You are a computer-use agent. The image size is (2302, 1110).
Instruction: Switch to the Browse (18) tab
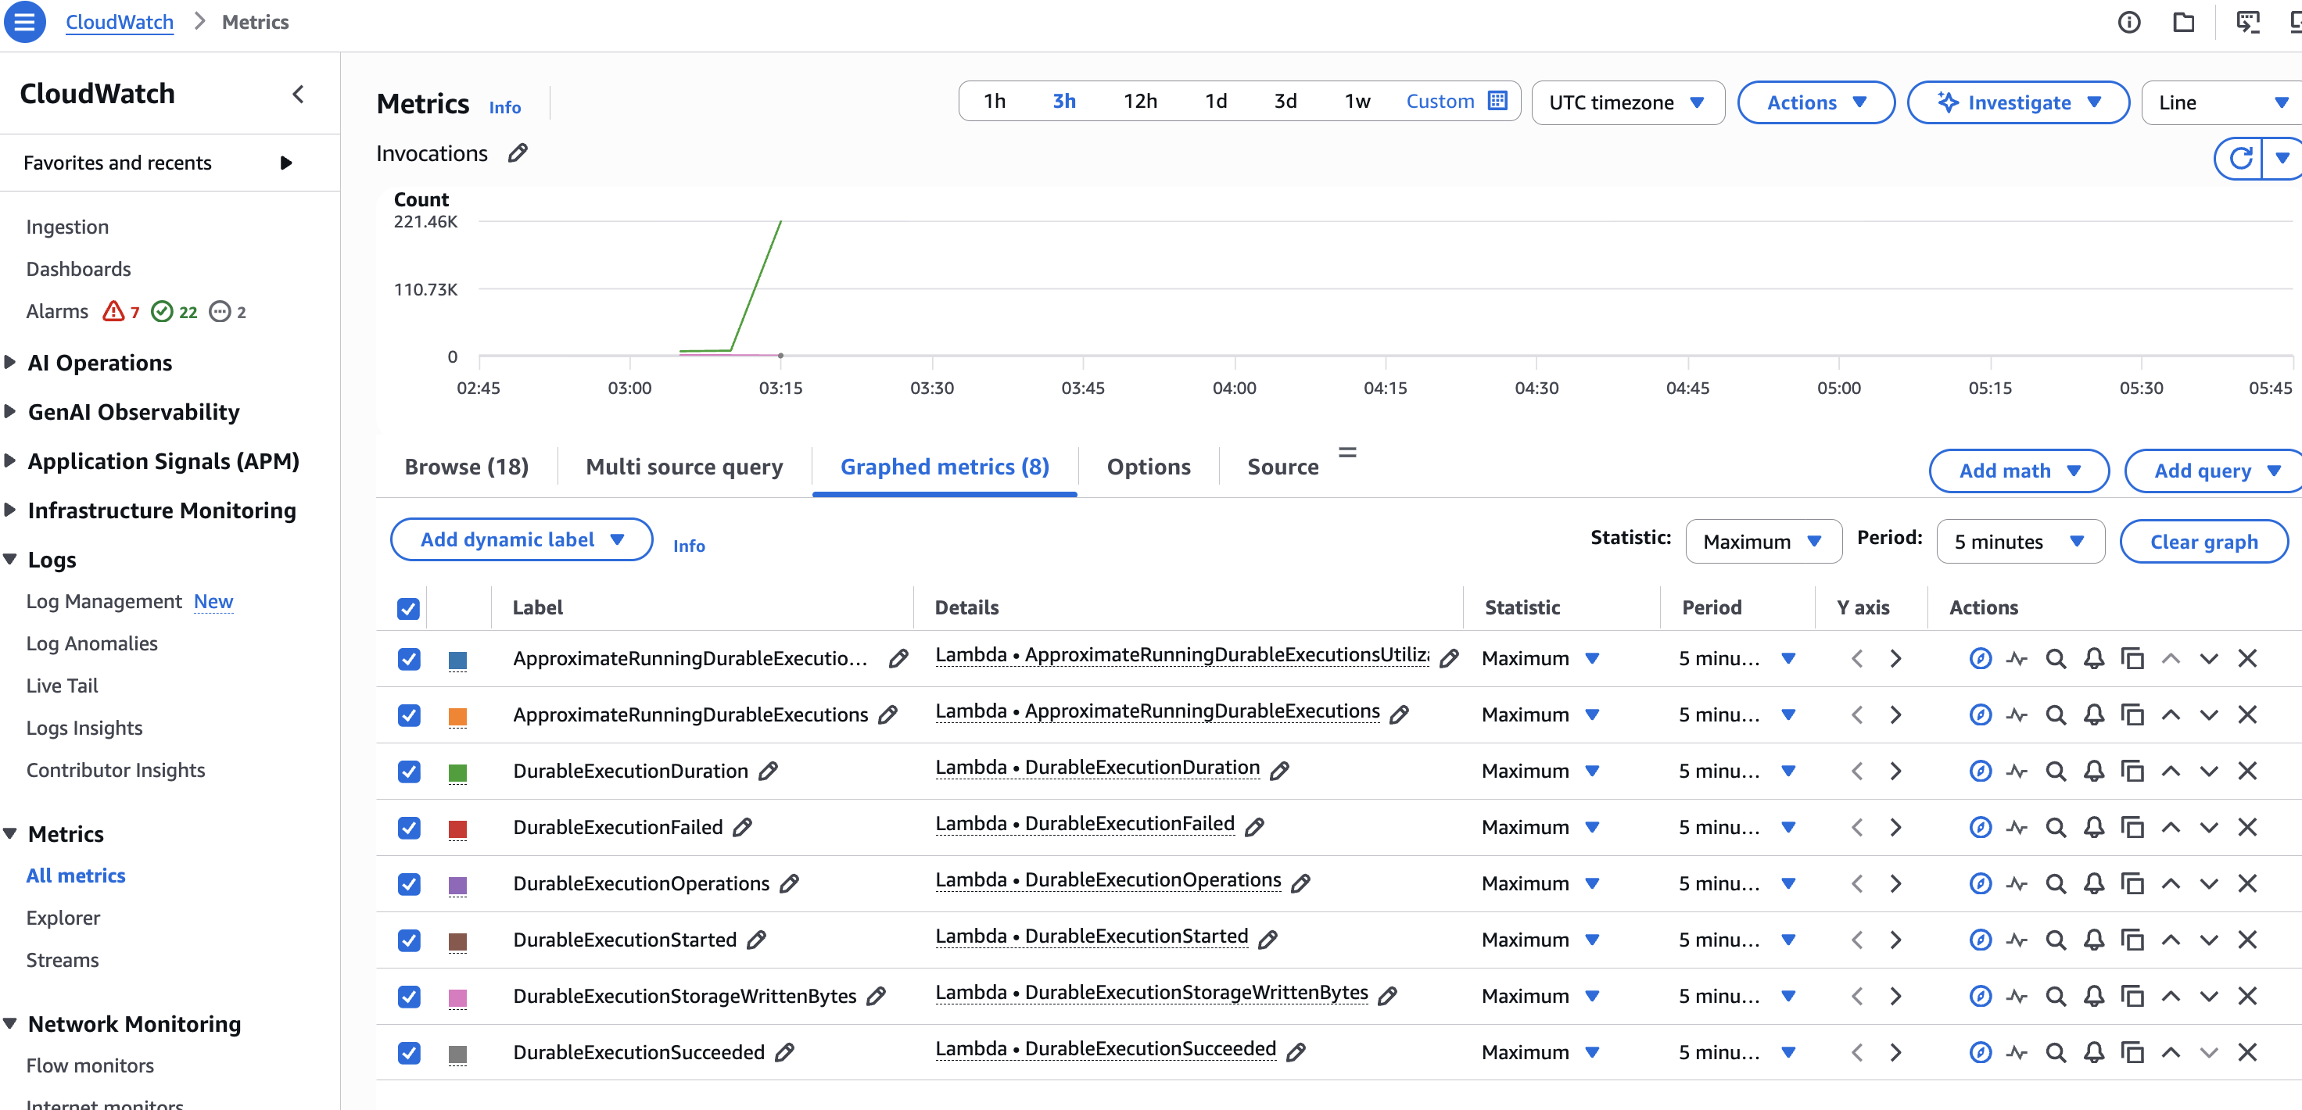(465, 467)
